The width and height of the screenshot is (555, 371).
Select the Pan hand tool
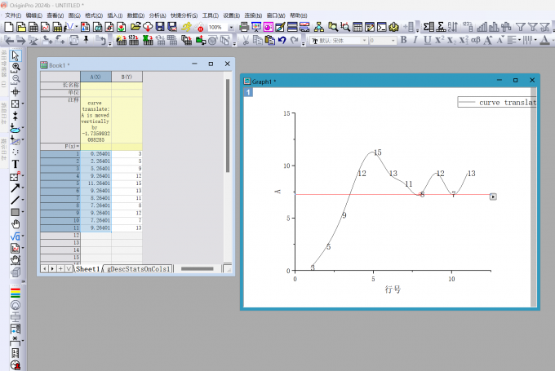point(16,224)
